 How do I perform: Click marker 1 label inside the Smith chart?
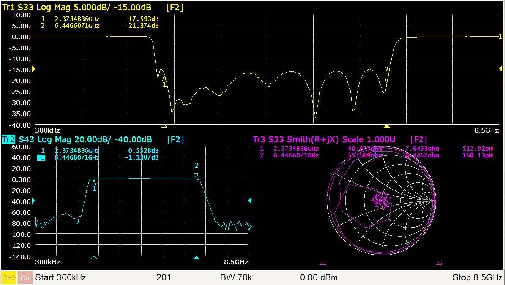point(377,205)
